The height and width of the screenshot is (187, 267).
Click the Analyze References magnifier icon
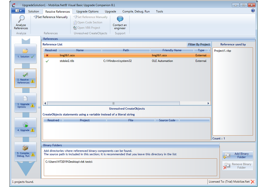[21, 19]
